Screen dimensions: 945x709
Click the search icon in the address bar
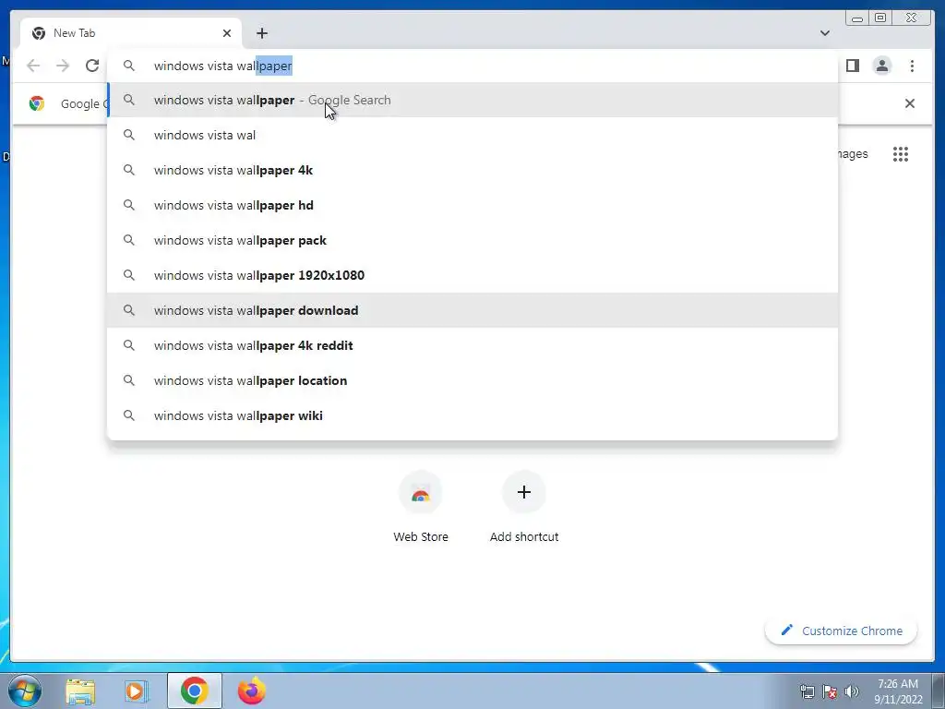point(129,66)
